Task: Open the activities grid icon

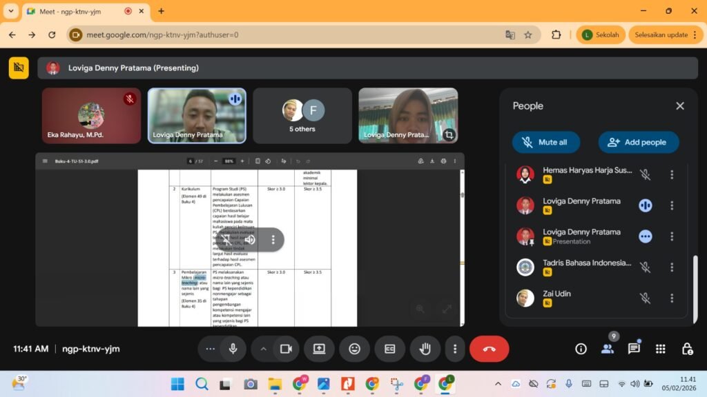Action: pyautogui.click(x=661, y=349)
